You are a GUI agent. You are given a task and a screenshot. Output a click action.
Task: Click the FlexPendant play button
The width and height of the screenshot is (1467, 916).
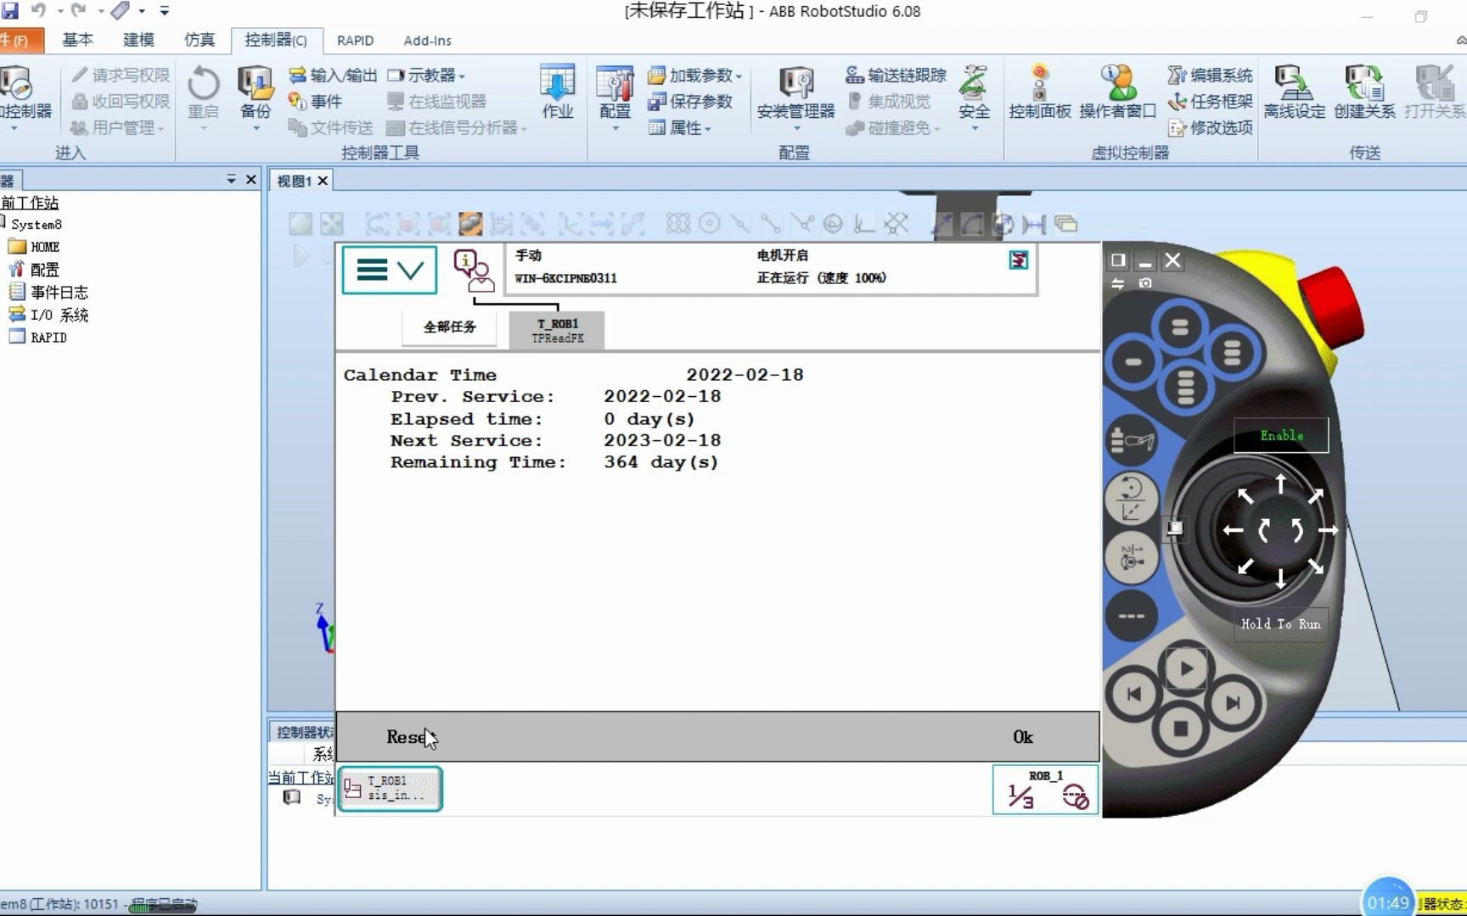[x=1186, y=669]
